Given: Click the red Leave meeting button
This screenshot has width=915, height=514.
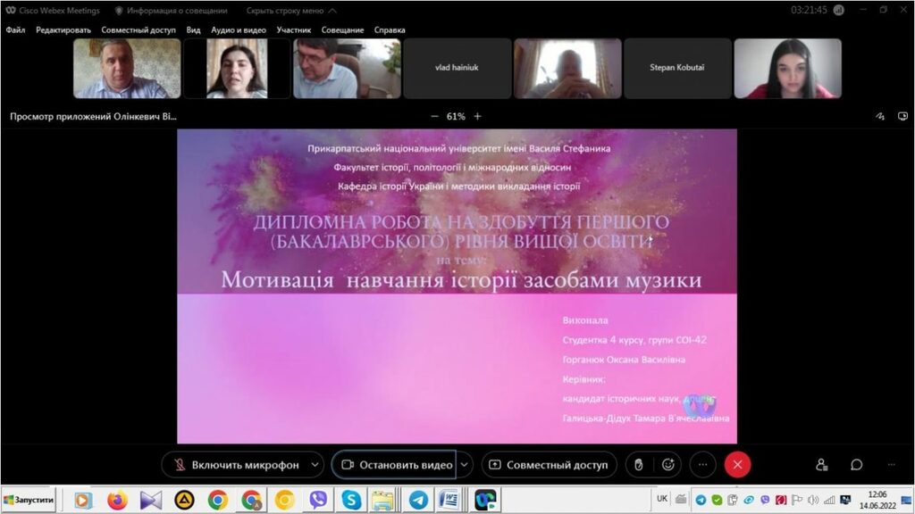Looking at the screenshot, I should [x=737, y=465].
